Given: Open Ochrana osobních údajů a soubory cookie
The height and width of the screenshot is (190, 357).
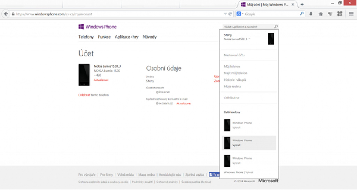Looking at the screenshot, I should pos(103,182).
